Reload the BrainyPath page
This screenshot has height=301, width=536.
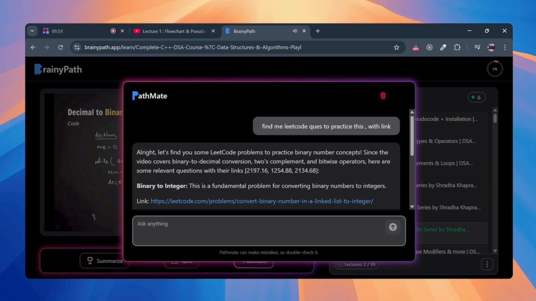pyautogui.click(x=60, y=47)
